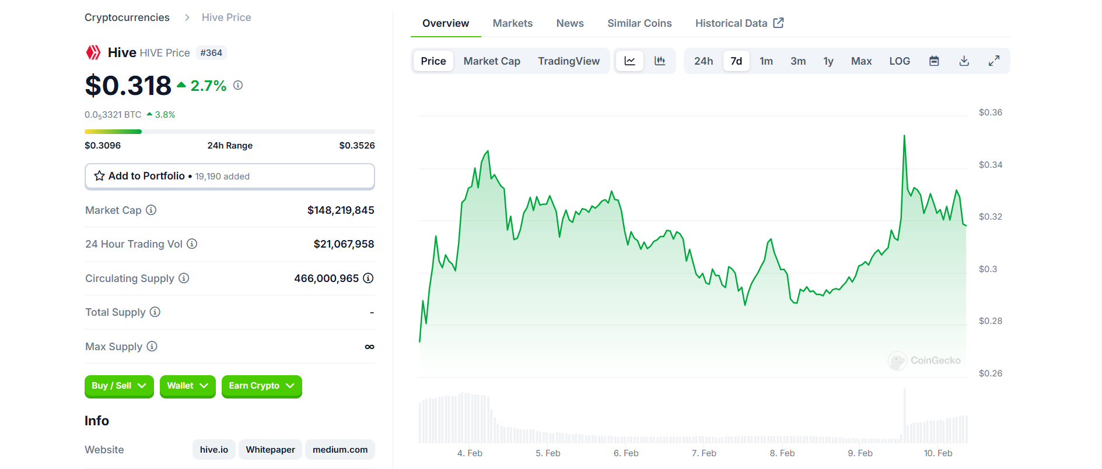Click the 7. Feb axis label
The width and height of the screenshot is (1102, 469).
(704, 453)
